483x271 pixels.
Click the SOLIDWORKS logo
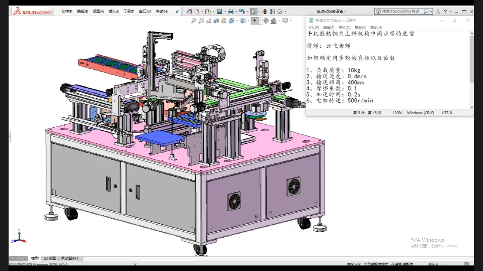[x=32, y=11]
